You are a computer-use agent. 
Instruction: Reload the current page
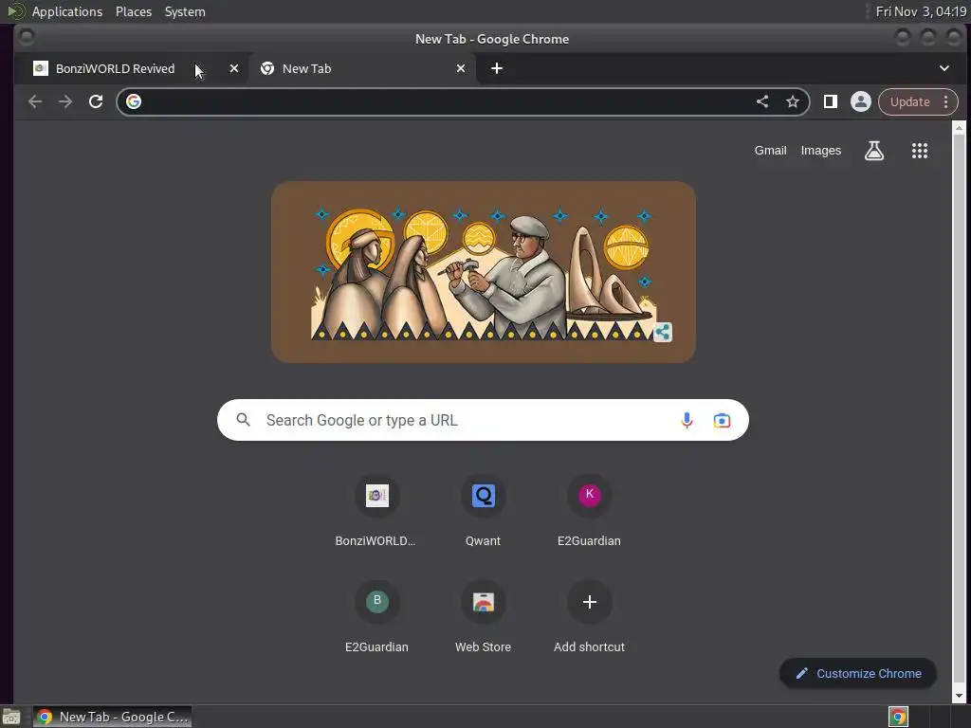tap(96, 101)
